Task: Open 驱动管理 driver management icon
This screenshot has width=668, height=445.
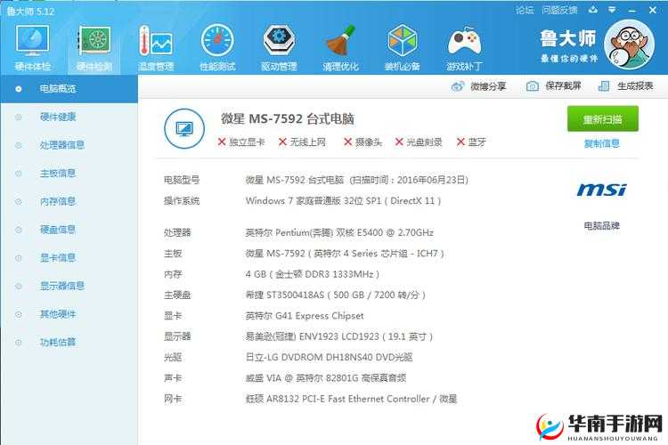Action: tap(279, 41)
